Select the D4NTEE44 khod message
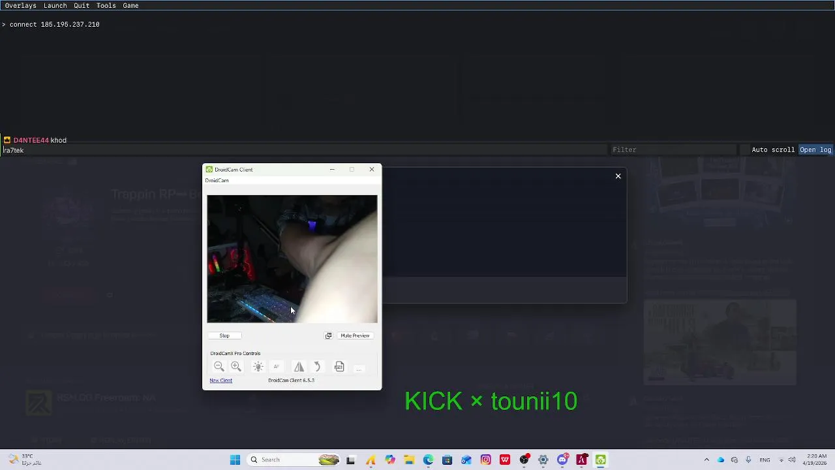Viewport: 835px width, 470px height. click(35, 140)
